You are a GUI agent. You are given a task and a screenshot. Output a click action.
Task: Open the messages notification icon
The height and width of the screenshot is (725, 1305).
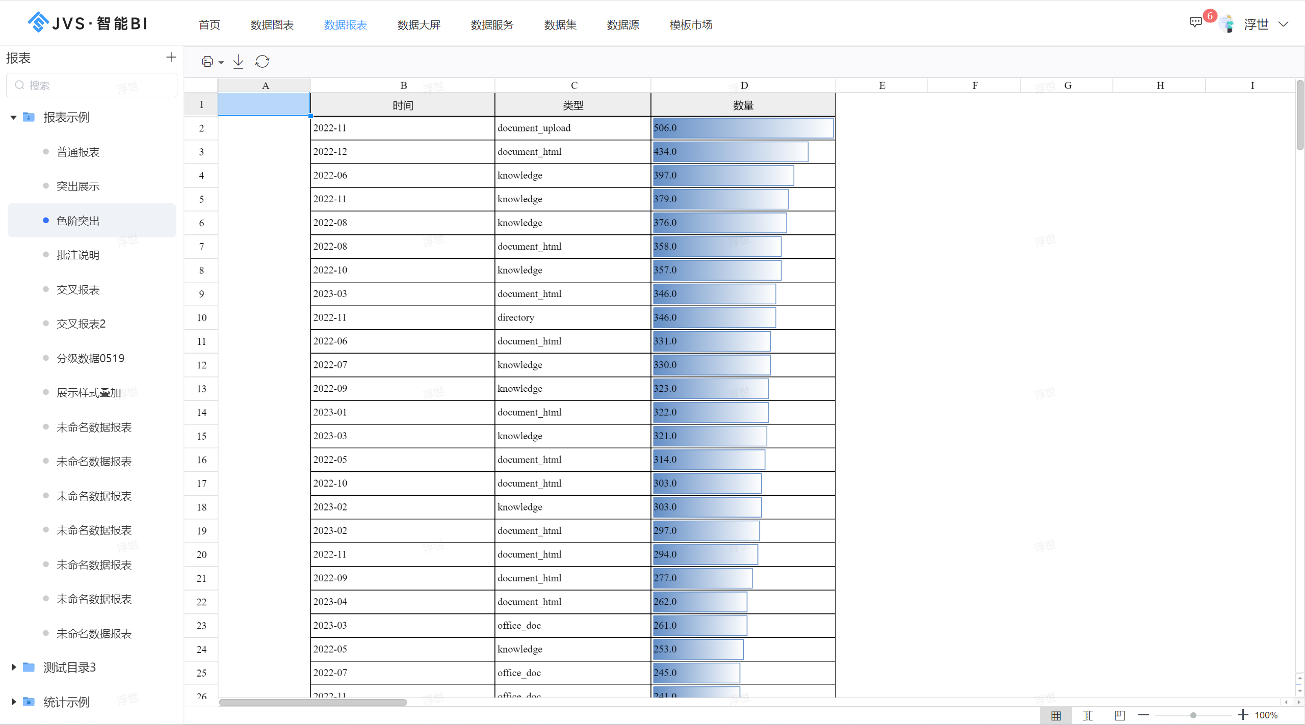[x=1195, y=22]
